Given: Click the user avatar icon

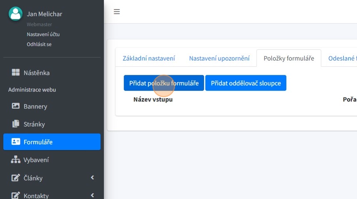Looking at the screenshot, I should coord(15,14).
